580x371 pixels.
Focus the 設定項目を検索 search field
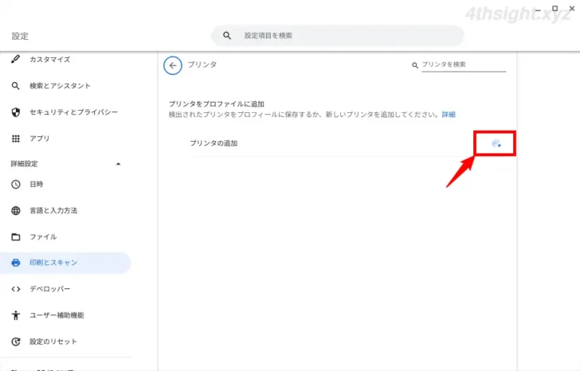(338, 36)
